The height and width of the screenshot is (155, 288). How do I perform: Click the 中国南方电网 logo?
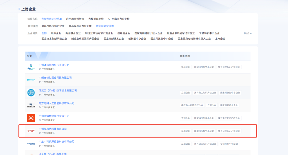pos(31,105)
